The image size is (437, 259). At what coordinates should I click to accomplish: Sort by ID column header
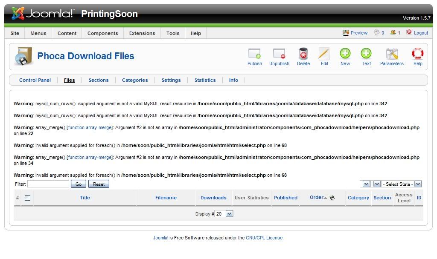pyautogui.click(x=419, y=198)
